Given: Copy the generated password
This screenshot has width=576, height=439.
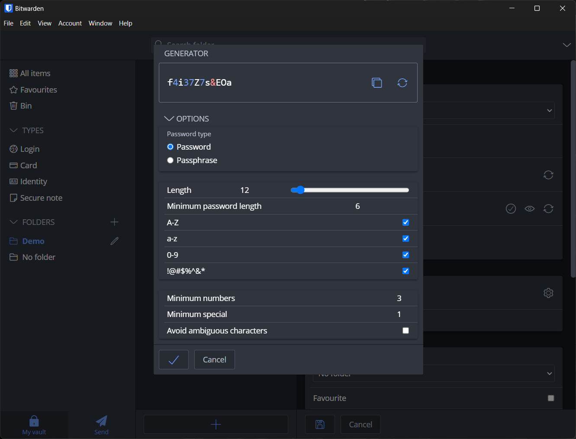Looking at the screenshot, I should pyautogui.click(x=377, y=83).
